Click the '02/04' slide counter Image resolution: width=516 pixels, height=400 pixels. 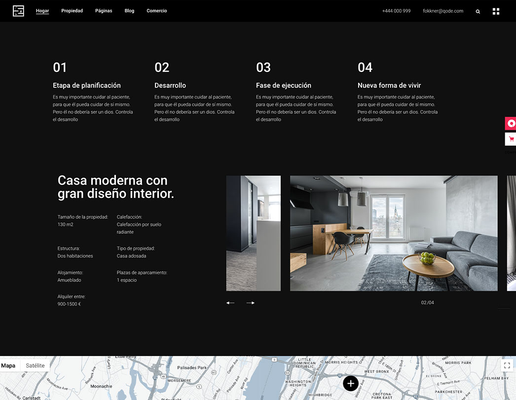pyautogui.click(x=428, y=303)
